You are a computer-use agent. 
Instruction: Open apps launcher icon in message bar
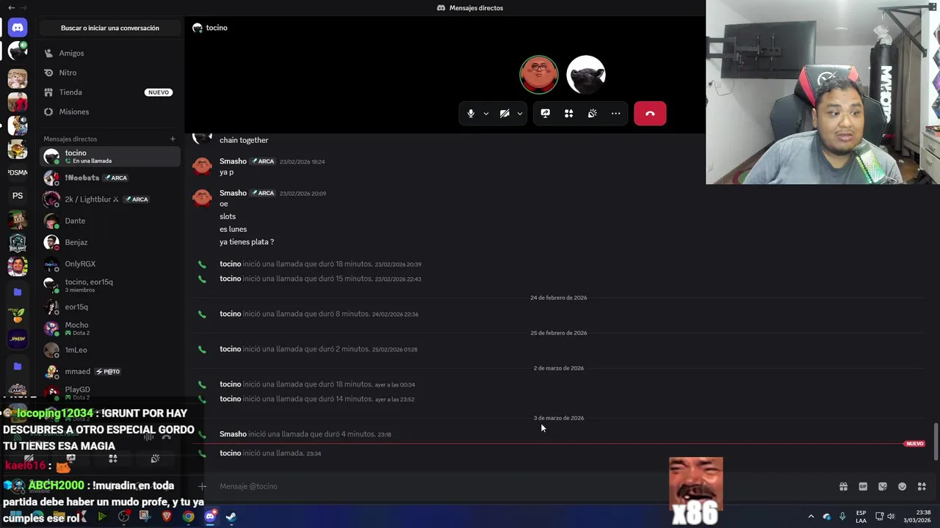[x=922, y=486]
